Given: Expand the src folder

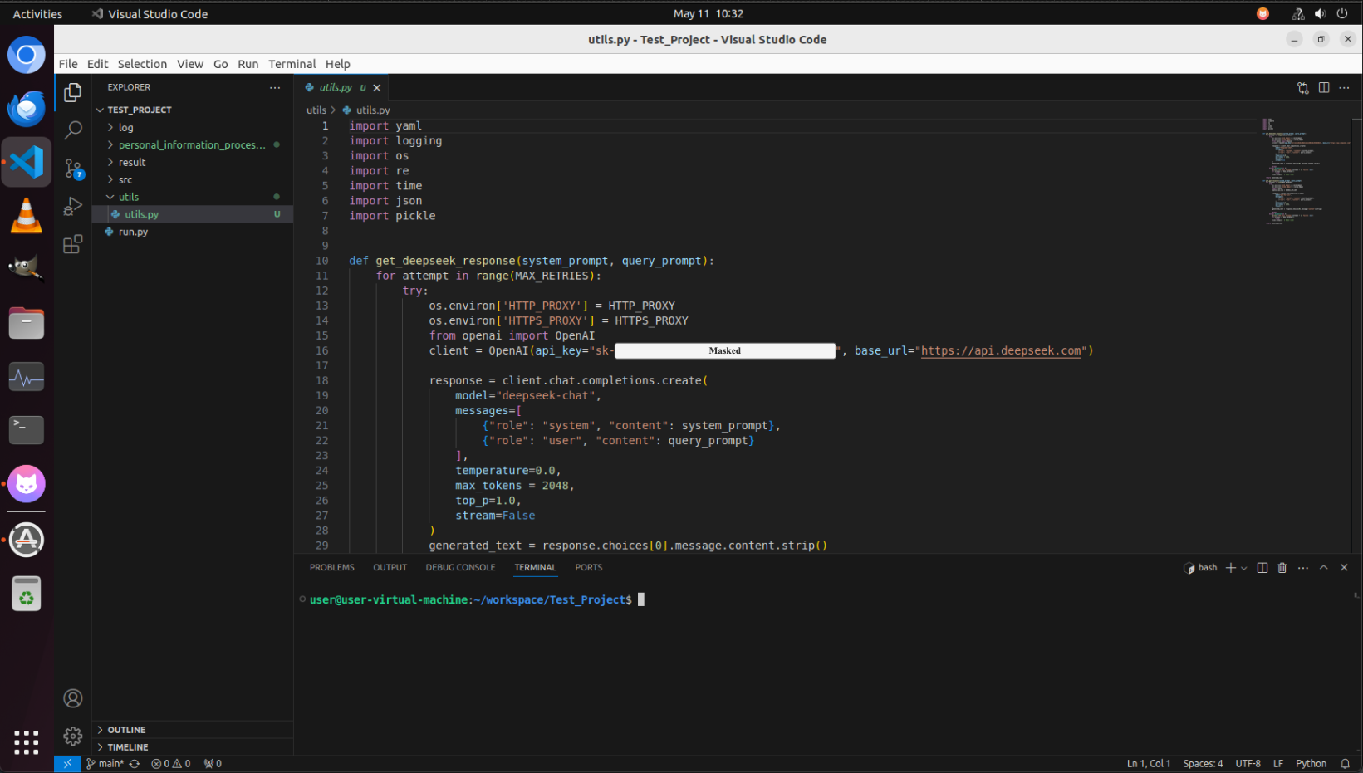Looking at the screenshot, I should pos(125,180).
